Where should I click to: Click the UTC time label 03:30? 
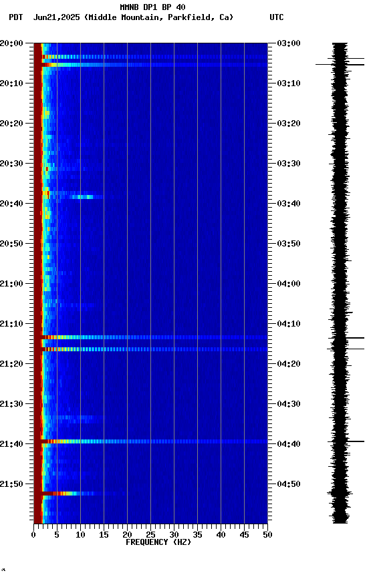click(289, 164)
